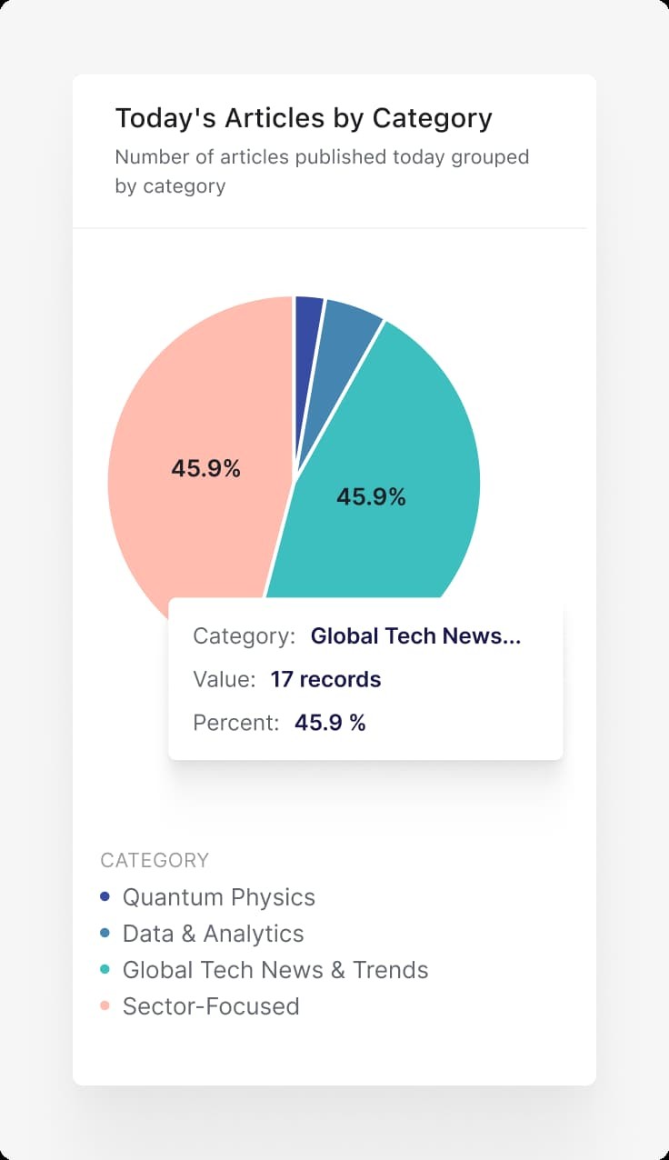Viewport: 669px width, 1160px height.
Task: Toggle the Sector-Focused legend label
Action: point(211,1006)
